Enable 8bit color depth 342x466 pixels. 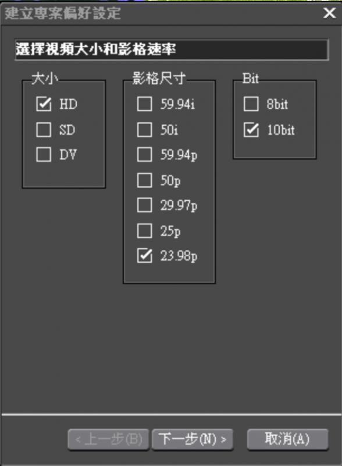(x=251, y=104)
